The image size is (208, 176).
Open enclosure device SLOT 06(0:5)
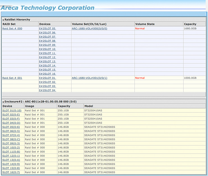point(11,131)
